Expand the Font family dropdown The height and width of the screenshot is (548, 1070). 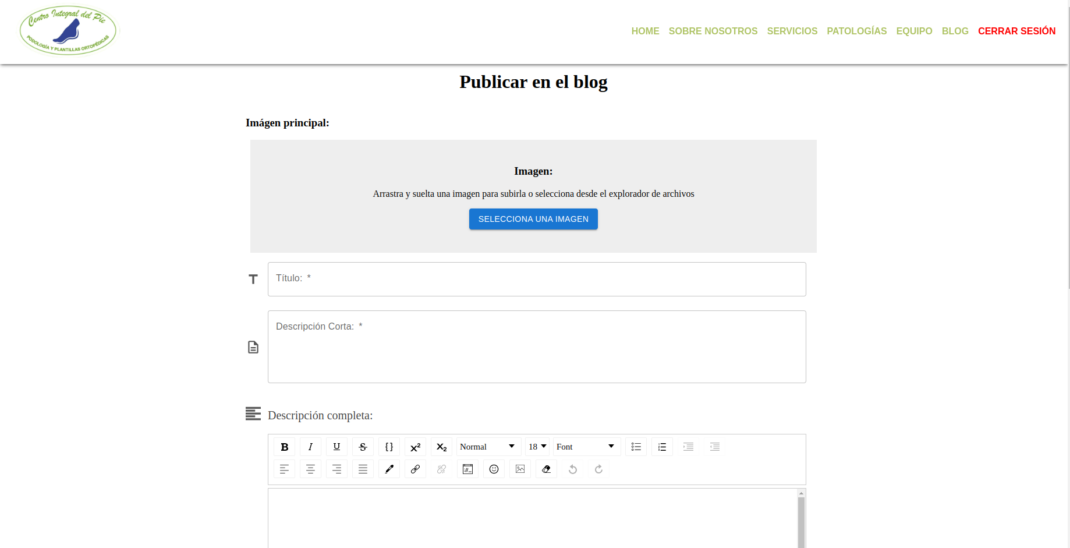click(x=586, y=447)
